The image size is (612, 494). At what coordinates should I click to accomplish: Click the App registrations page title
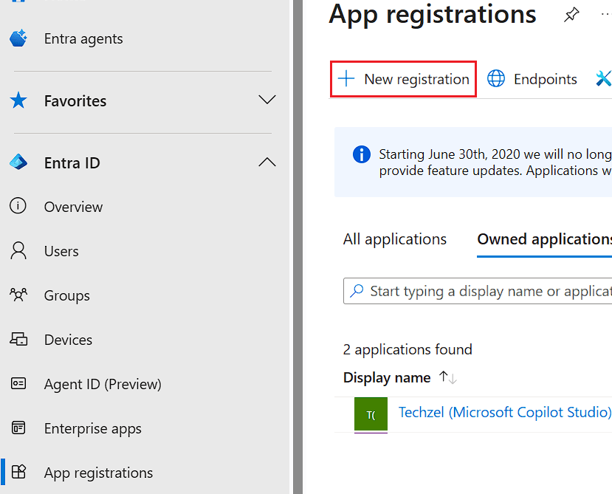tap(433, 15)
